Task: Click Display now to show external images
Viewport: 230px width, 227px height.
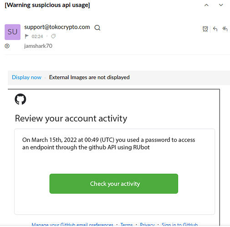Action: point(26,77)
